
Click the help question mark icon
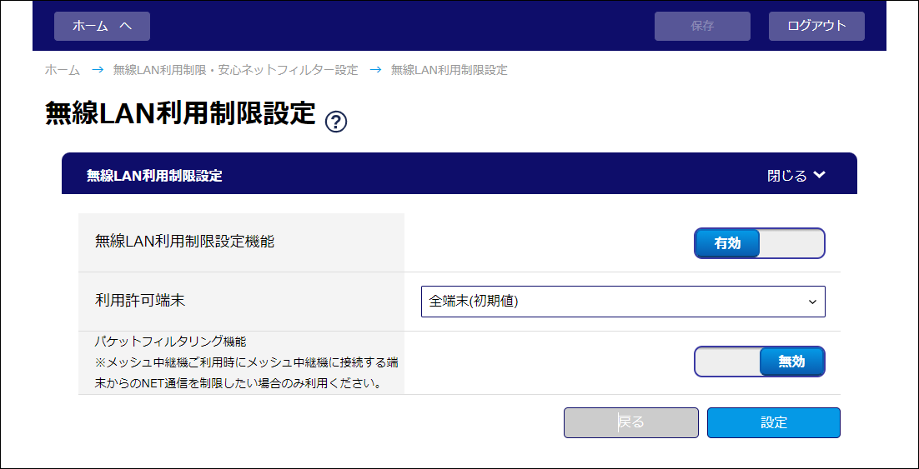336,122
